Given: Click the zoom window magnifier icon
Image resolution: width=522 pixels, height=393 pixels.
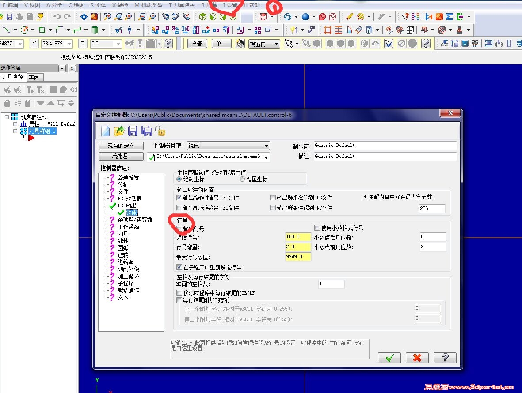Looking at the screenshot, I should tap(107, 17).
